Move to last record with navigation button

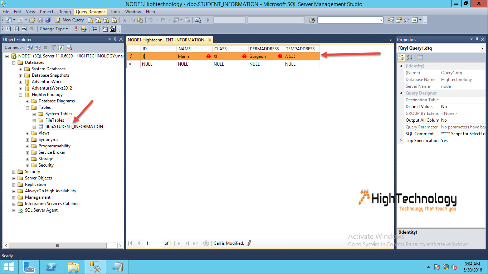pyautogui.click(x=187, y=243)
